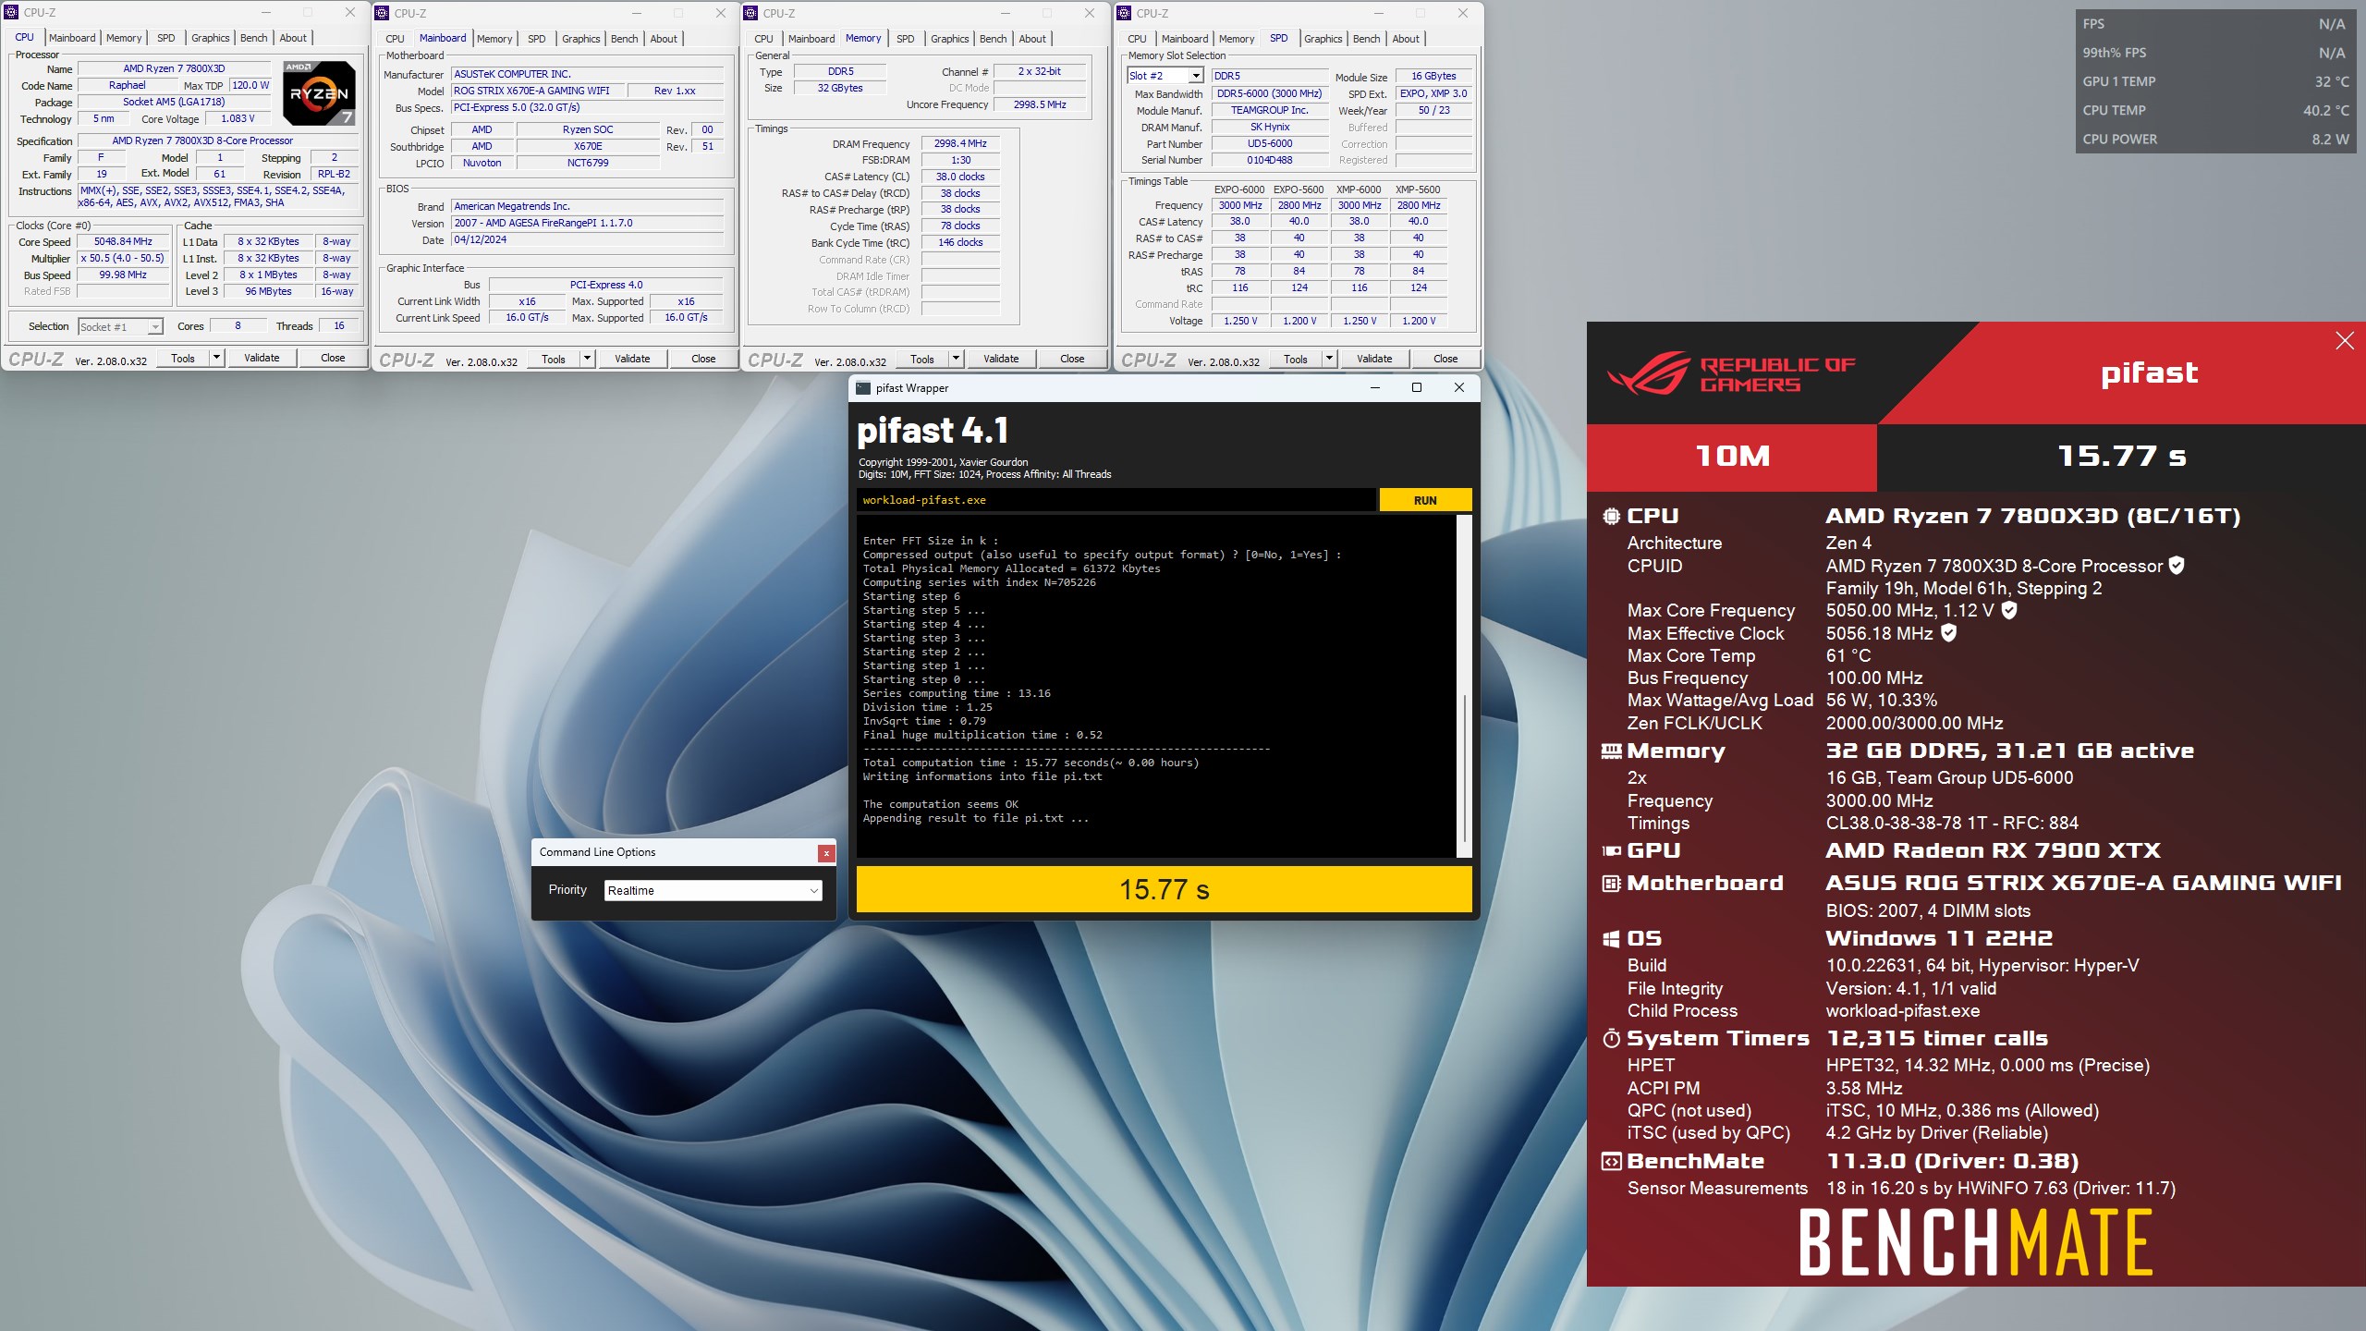The height and width of the screenshot is (1331, 2366).
Task: Close the Command Line Options dialog
Action: pos(826,853)
